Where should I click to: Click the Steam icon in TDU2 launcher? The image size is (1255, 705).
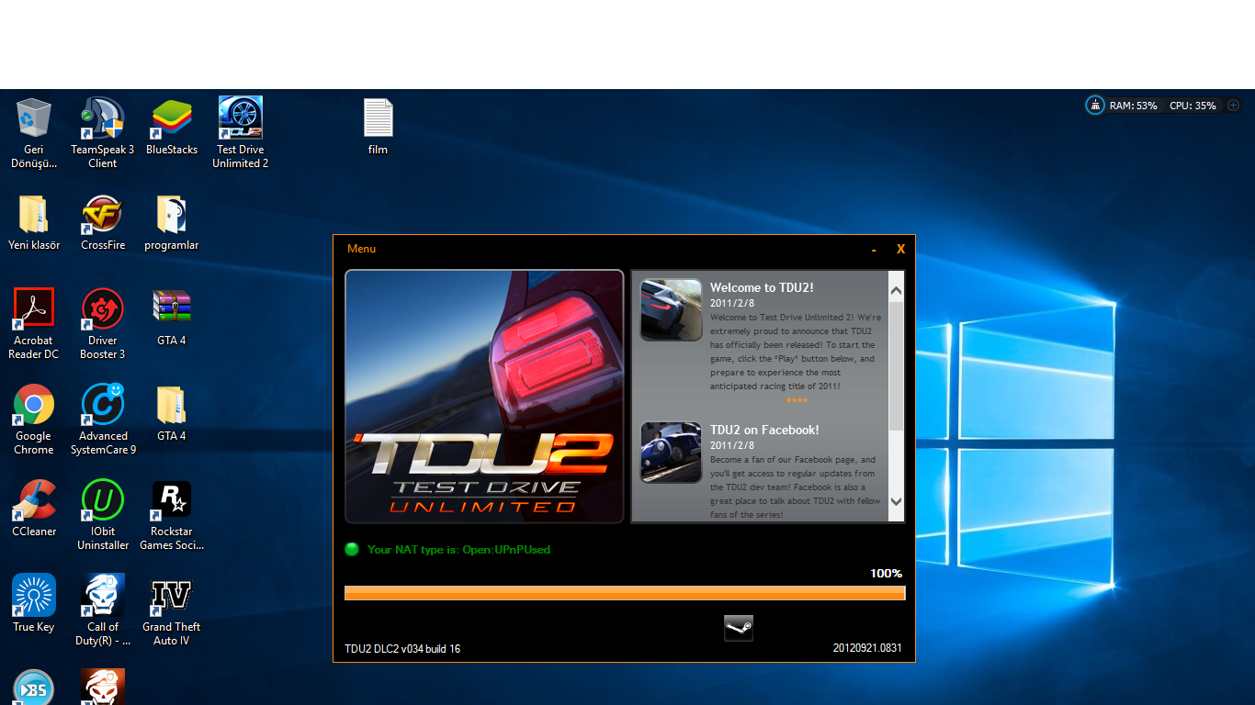739,628
